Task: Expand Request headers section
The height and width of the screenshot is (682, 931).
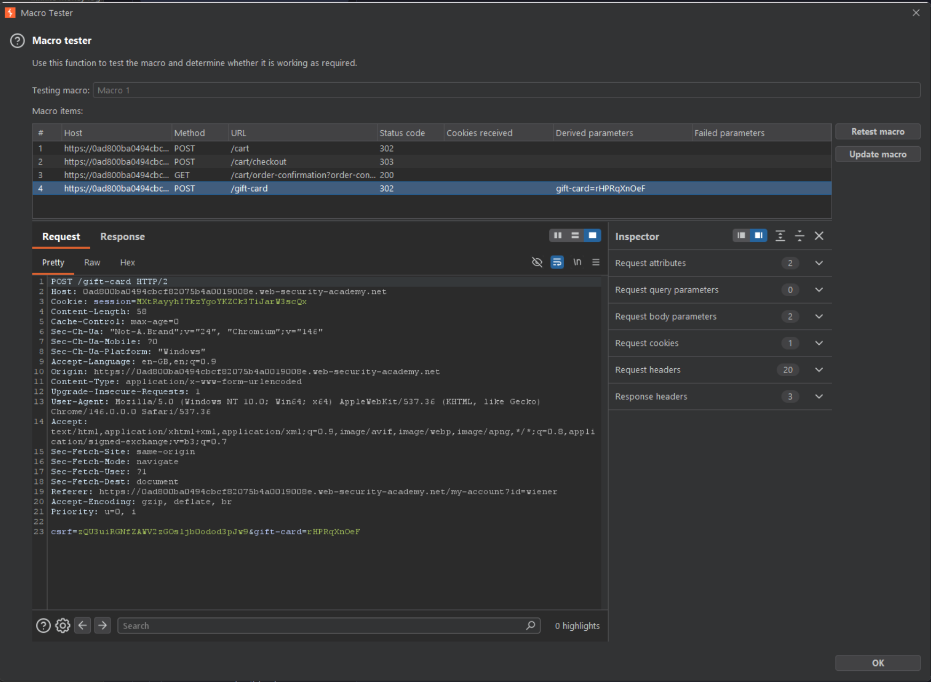Action: pos(720,370)
